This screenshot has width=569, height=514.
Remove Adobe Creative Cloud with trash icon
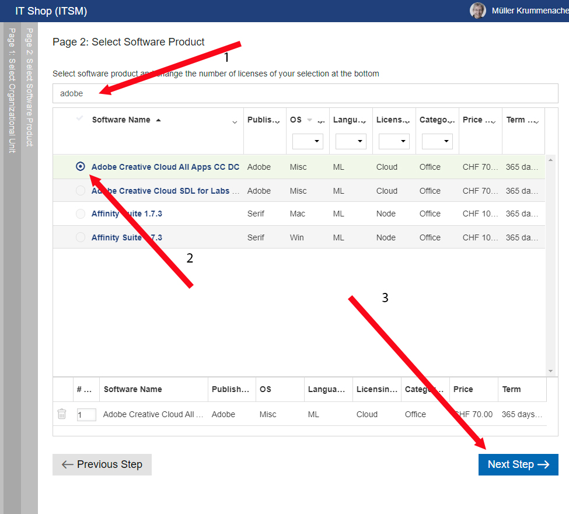point(62,414)
